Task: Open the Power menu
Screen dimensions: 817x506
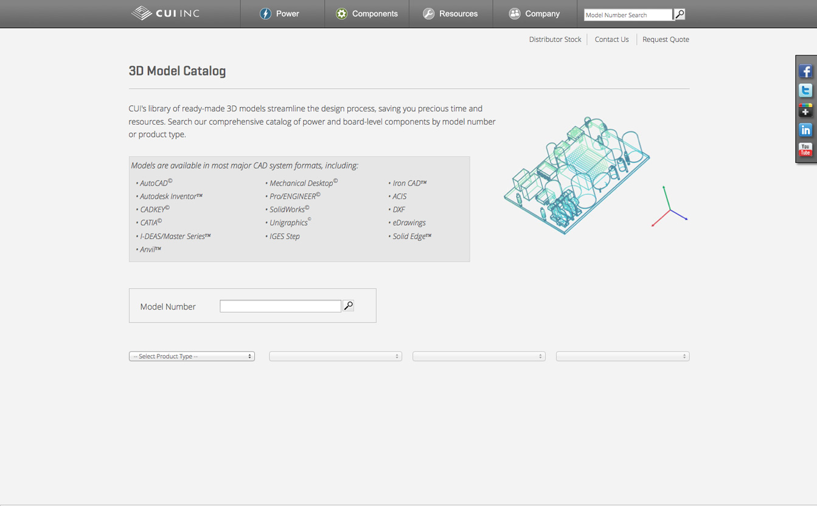Action: [280, 13]
